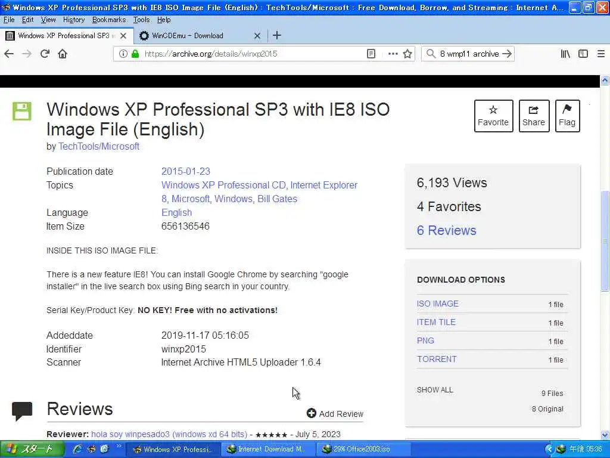Open reviewer hola soy winpesado3 profile

coord(169,434)
